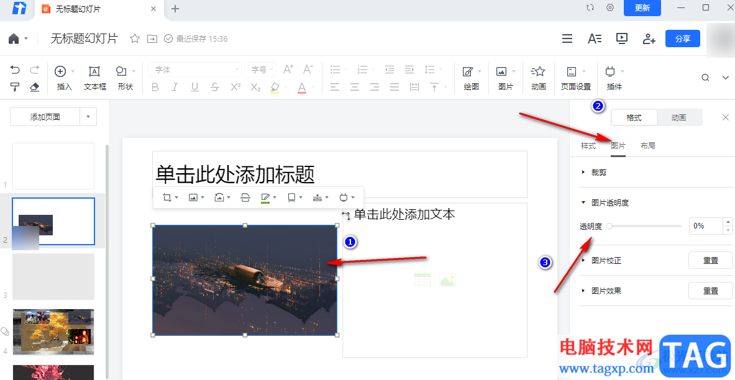This screenshot has width=735, height=380.
Task: Click the redo arrow
Action: 35,70
